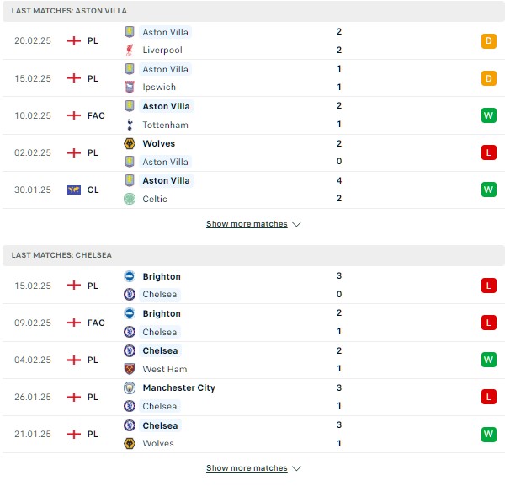Select the Chelsea team name in West Ham match
The image size is (510, 486).
pos(160,350)
